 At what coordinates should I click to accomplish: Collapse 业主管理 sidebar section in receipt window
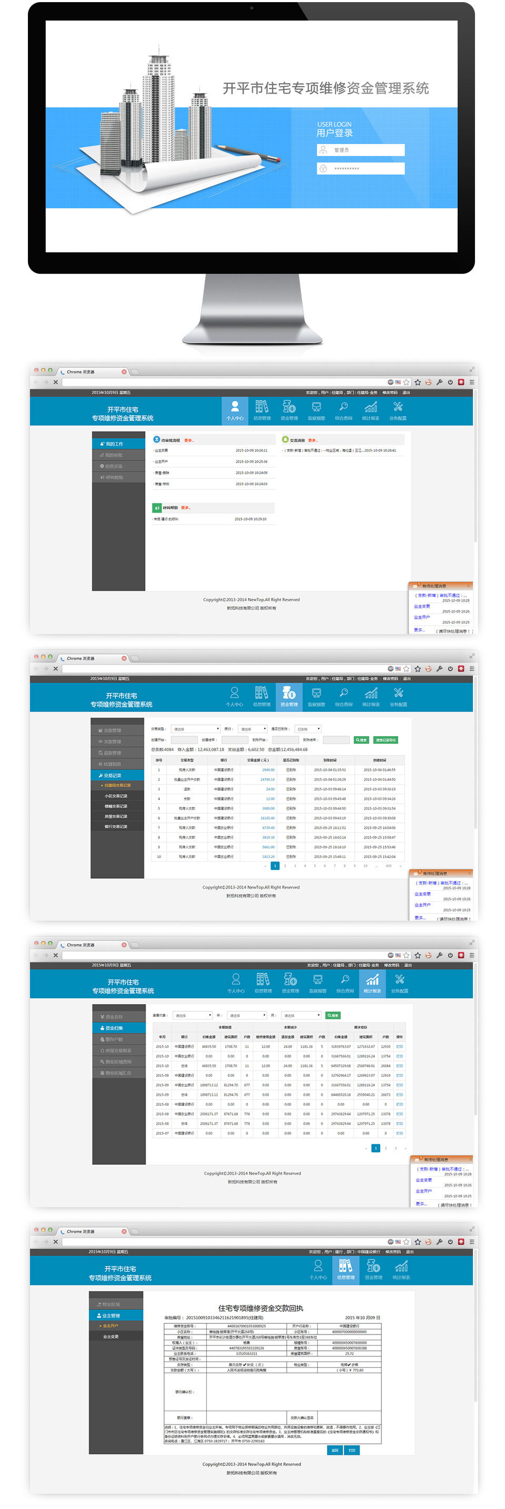coord(116,1315)
